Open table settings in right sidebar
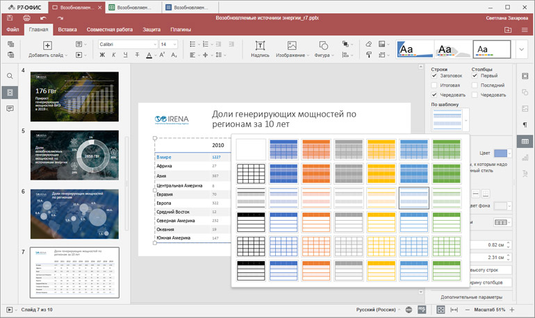 click(x=524, y=142)
